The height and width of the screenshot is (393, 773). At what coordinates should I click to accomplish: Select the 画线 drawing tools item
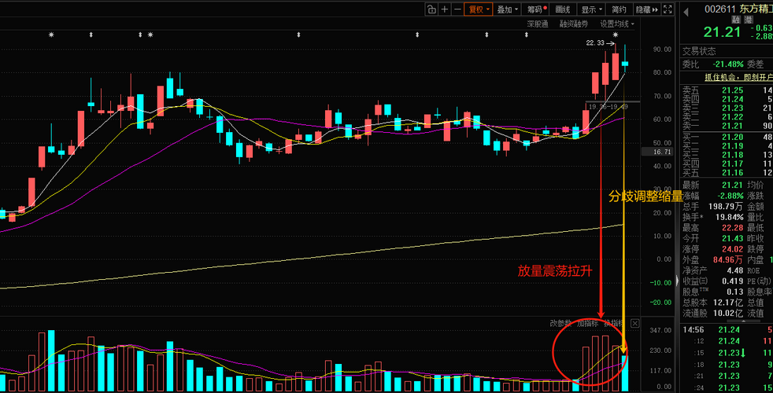[x=563, y=9]
